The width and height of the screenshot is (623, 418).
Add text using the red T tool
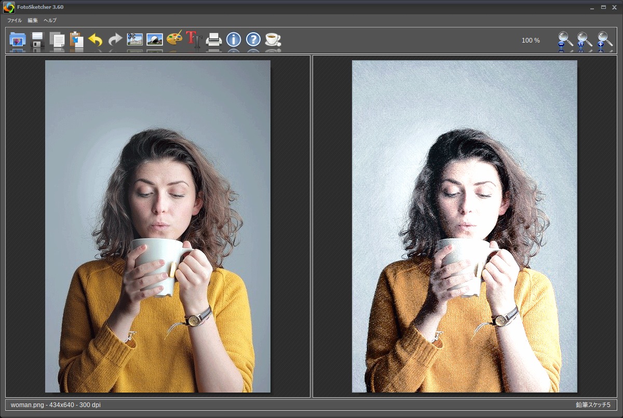pyautogui.click(x=194, y=39)
